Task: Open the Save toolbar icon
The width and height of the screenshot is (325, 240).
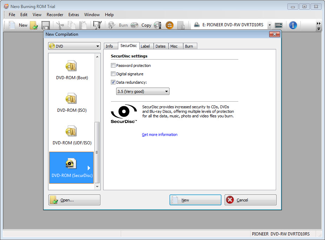Action: tap(46, 25)
